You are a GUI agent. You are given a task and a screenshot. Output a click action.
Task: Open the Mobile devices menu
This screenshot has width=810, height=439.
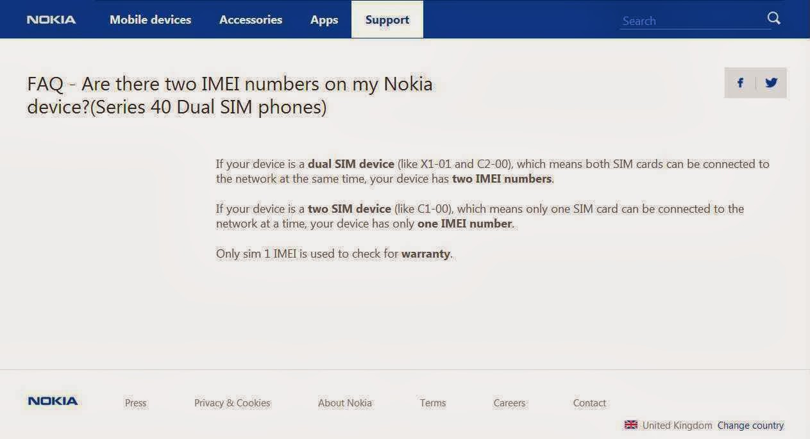[x=149, y=20]
